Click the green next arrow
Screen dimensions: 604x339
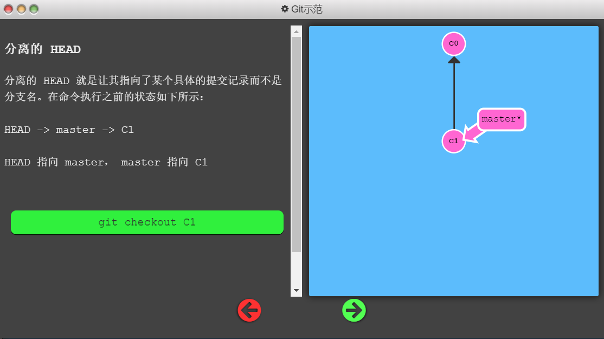click(x=354, y=310)
